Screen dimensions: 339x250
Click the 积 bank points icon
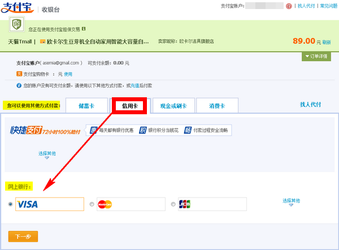point(143,130)
